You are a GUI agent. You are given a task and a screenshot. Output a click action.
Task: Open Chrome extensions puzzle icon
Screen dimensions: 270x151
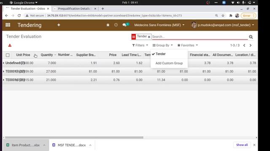231,16
